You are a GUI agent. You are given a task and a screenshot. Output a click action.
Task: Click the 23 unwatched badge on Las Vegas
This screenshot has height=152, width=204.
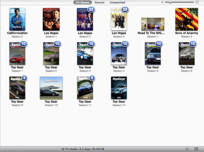125,9
